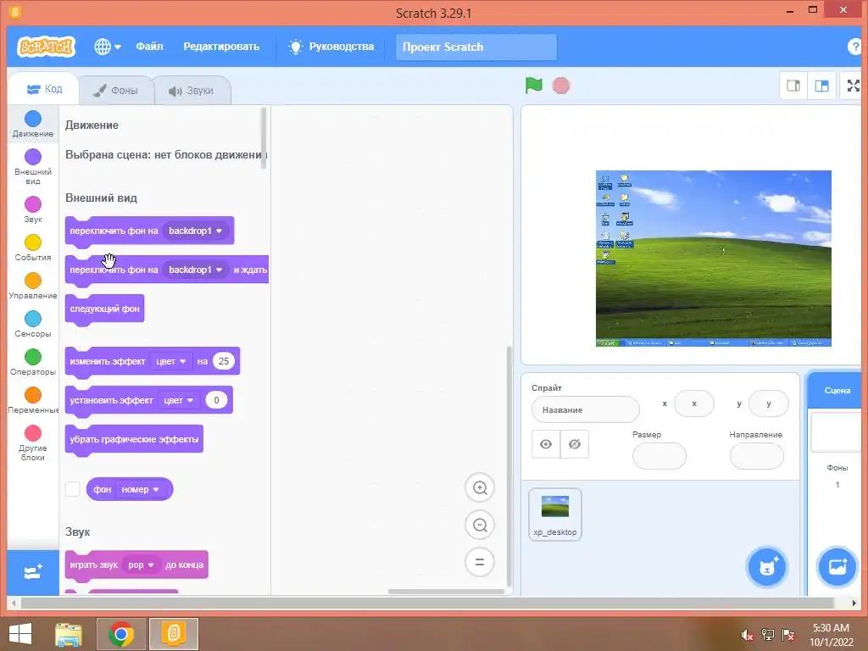
Task: Select Управление block category
Action: (33, 287)
